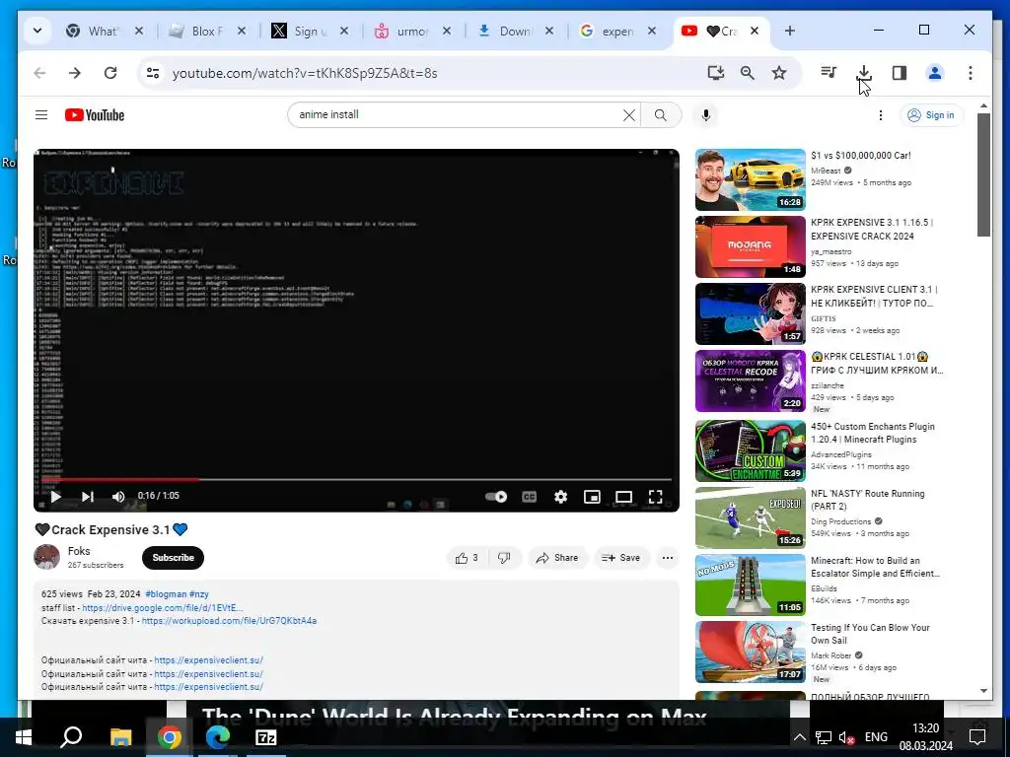Go back to previous page
This screenshot has width=1010, height=757.
pos(39,73)
